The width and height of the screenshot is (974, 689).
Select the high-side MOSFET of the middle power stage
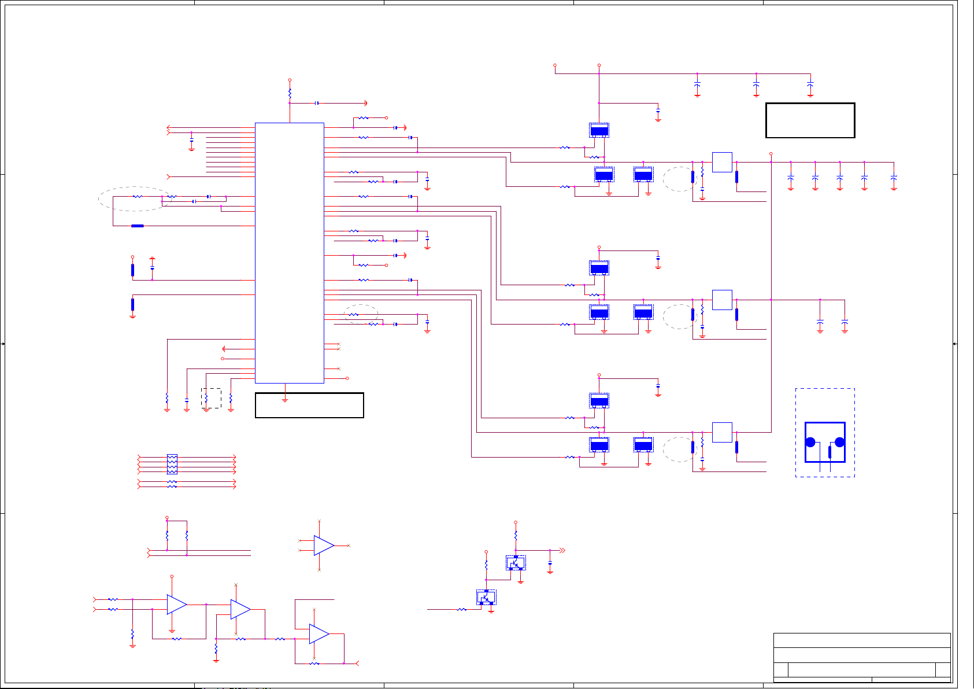(599, 268)
